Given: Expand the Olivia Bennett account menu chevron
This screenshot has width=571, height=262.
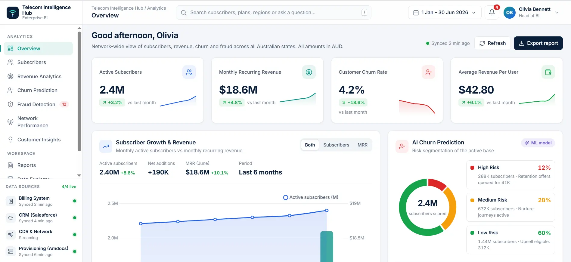Looking at the screenshot, I should click(557, 13).
